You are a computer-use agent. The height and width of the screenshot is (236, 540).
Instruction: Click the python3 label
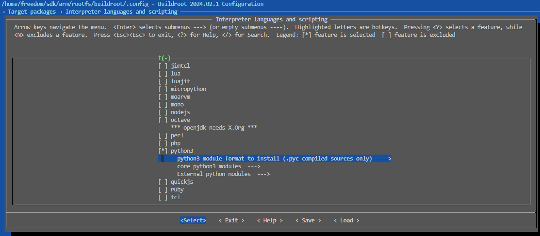tap(182, 151)
